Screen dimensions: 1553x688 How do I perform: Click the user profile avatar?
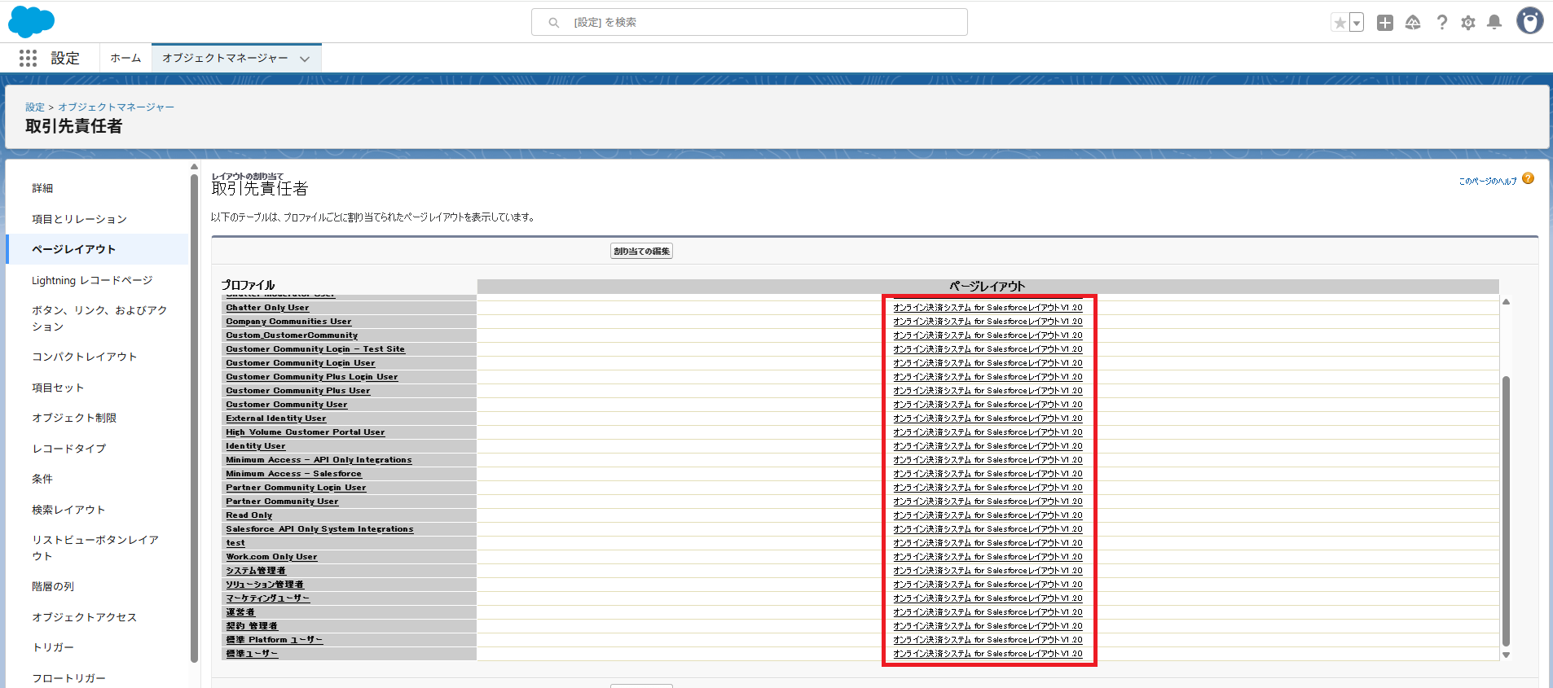(x=1529, y=21)
